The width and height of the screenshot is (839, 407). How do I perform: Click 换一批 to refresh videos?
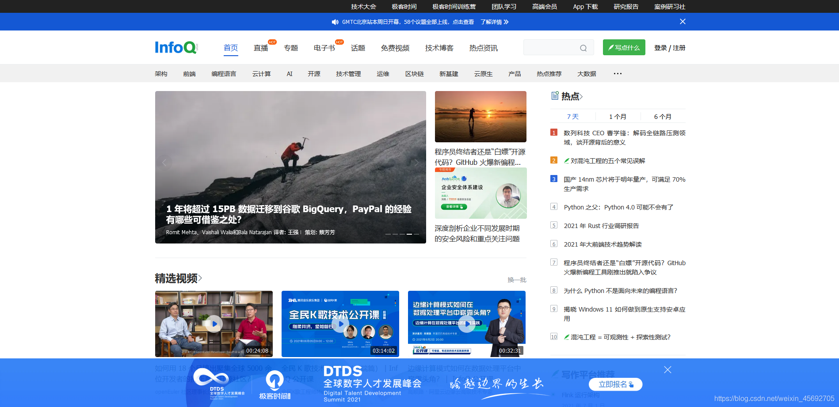517,280
